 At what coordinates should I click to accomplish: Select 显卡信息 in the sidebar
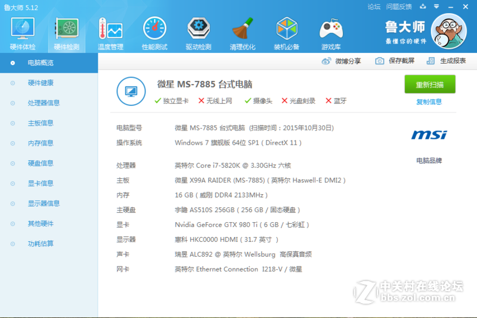coord(41,183)
